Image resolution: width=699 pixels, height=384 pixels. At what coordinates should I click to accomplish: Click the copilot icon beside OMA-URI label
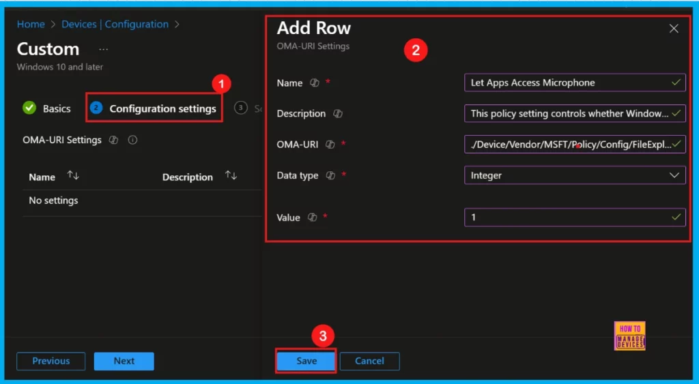tap(330, 145)
